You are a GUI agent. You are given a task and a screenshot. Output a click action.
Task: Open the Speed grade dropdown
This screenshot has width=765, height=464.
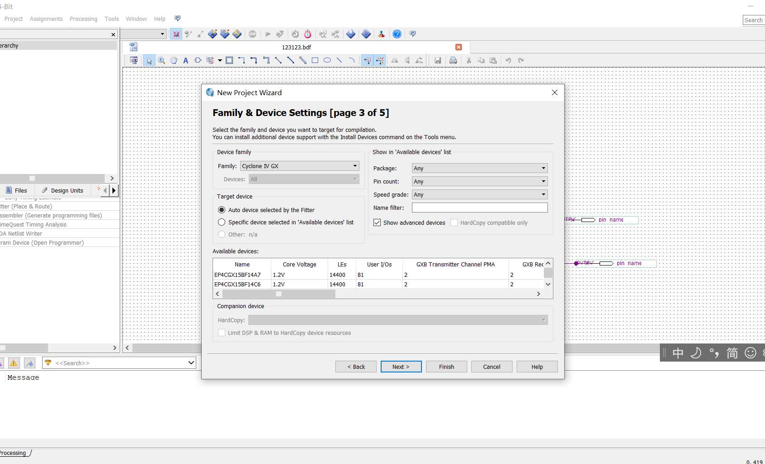tap(479, 194)
